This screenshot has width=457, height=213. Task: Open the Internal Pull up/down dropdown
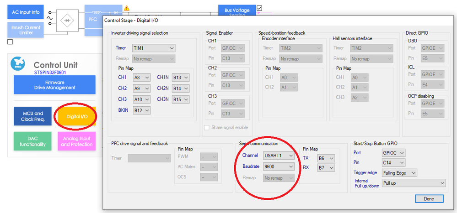[414, 183]
